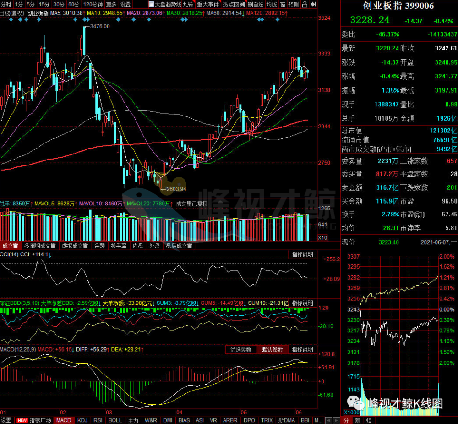458x424 pixels.
Task: Select the 外盘 tab
Action: [x=155, y=246]
